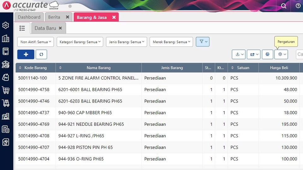This screenshot has height=170, width=303.
Task: Close the Barang & Jasa tab
Action: click(114, 17)
